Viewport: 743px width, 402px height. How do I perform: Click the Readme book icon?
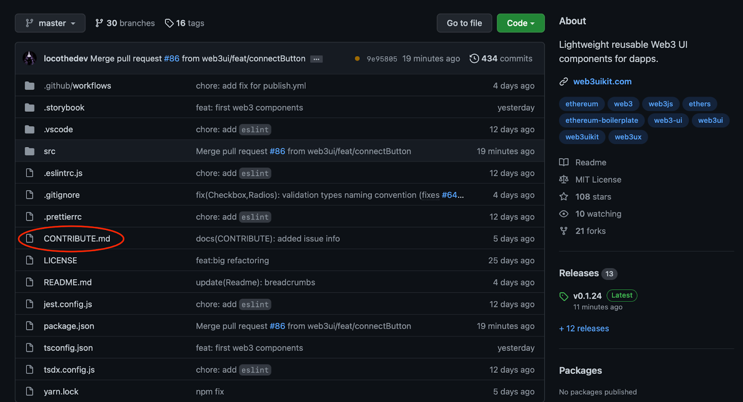[564, 162]
